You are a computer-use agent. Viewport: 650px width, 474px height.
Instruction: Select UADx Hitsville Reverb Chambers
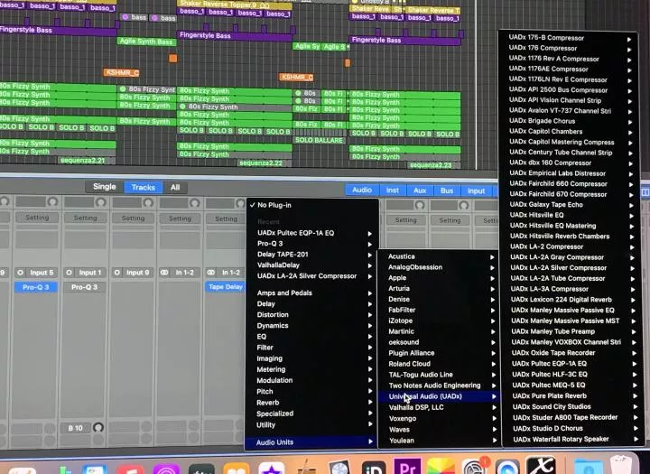click(x=560, y=236)
